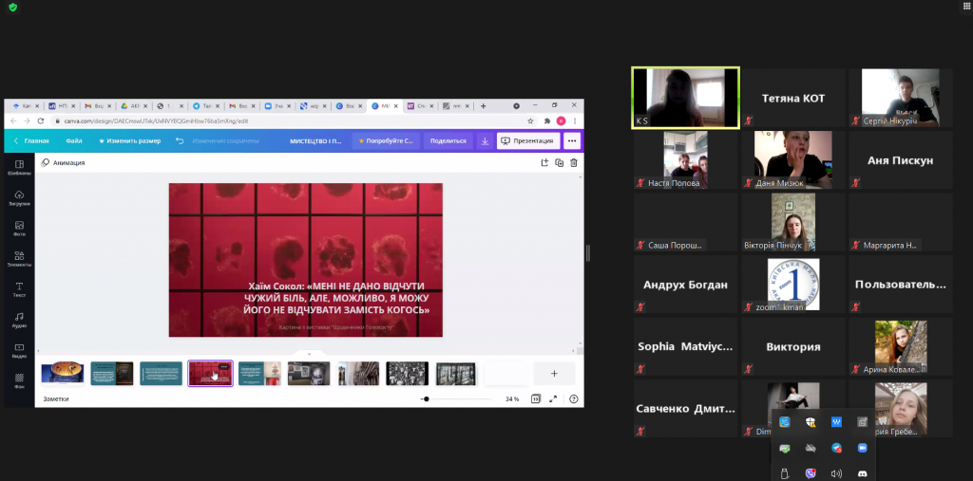This screenshot has width=973, height=481.
Task: Click the duplicate page icon above canvas
Action: pyautogui.click(x=559, y=162)
